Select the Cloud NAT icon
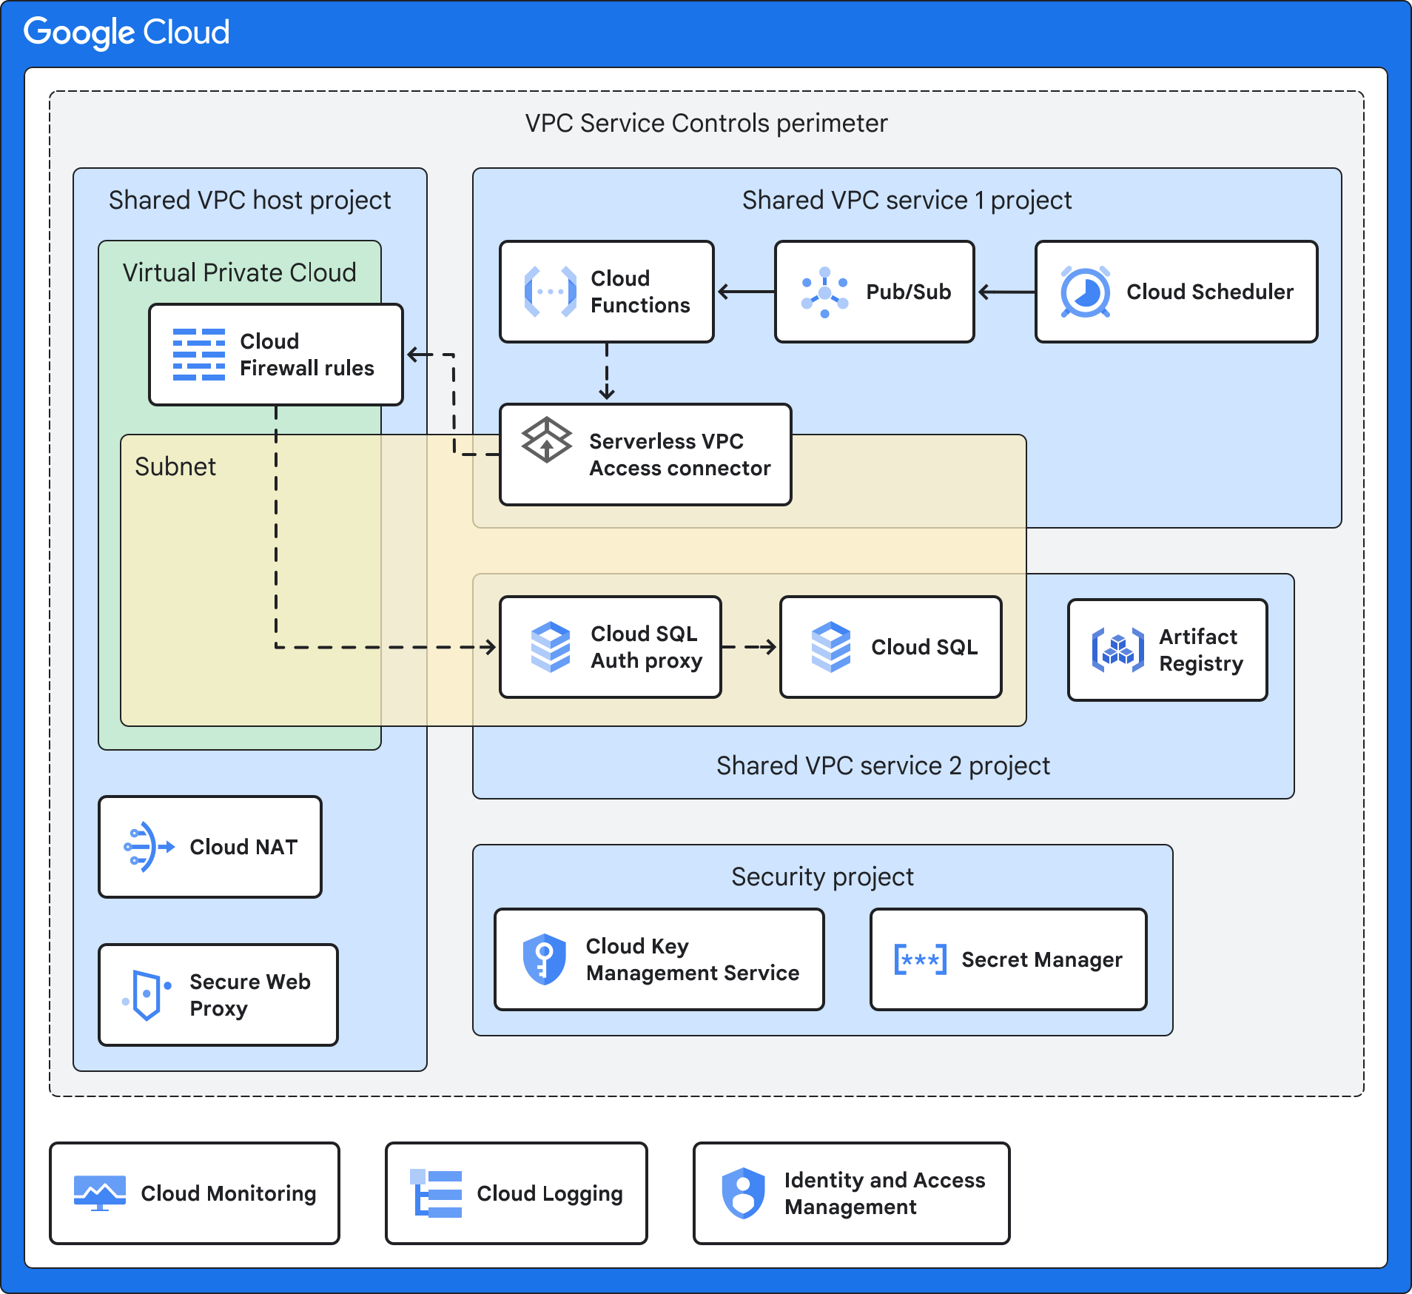 click(x=147, y=846)
